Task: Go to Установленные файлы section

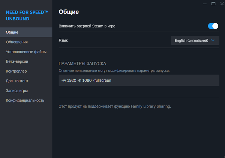Action: [x=26, y=52]
